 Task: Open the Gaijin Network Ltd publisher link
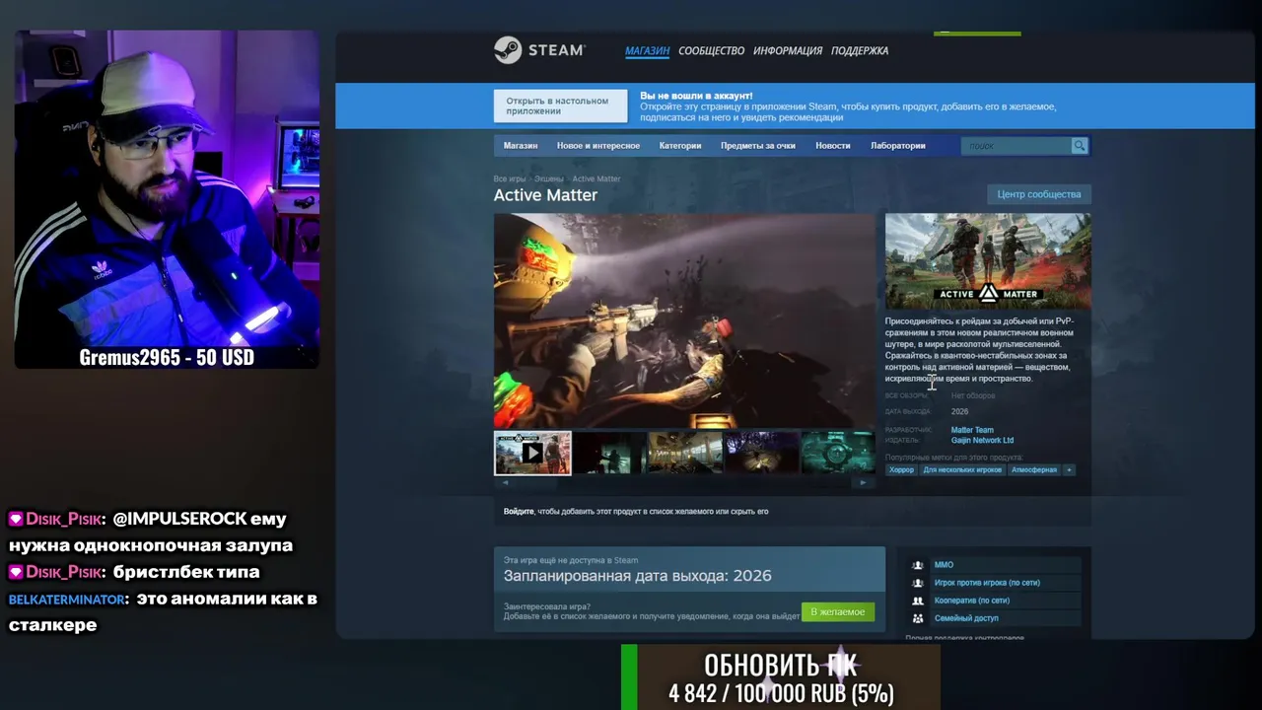(982, 441)
